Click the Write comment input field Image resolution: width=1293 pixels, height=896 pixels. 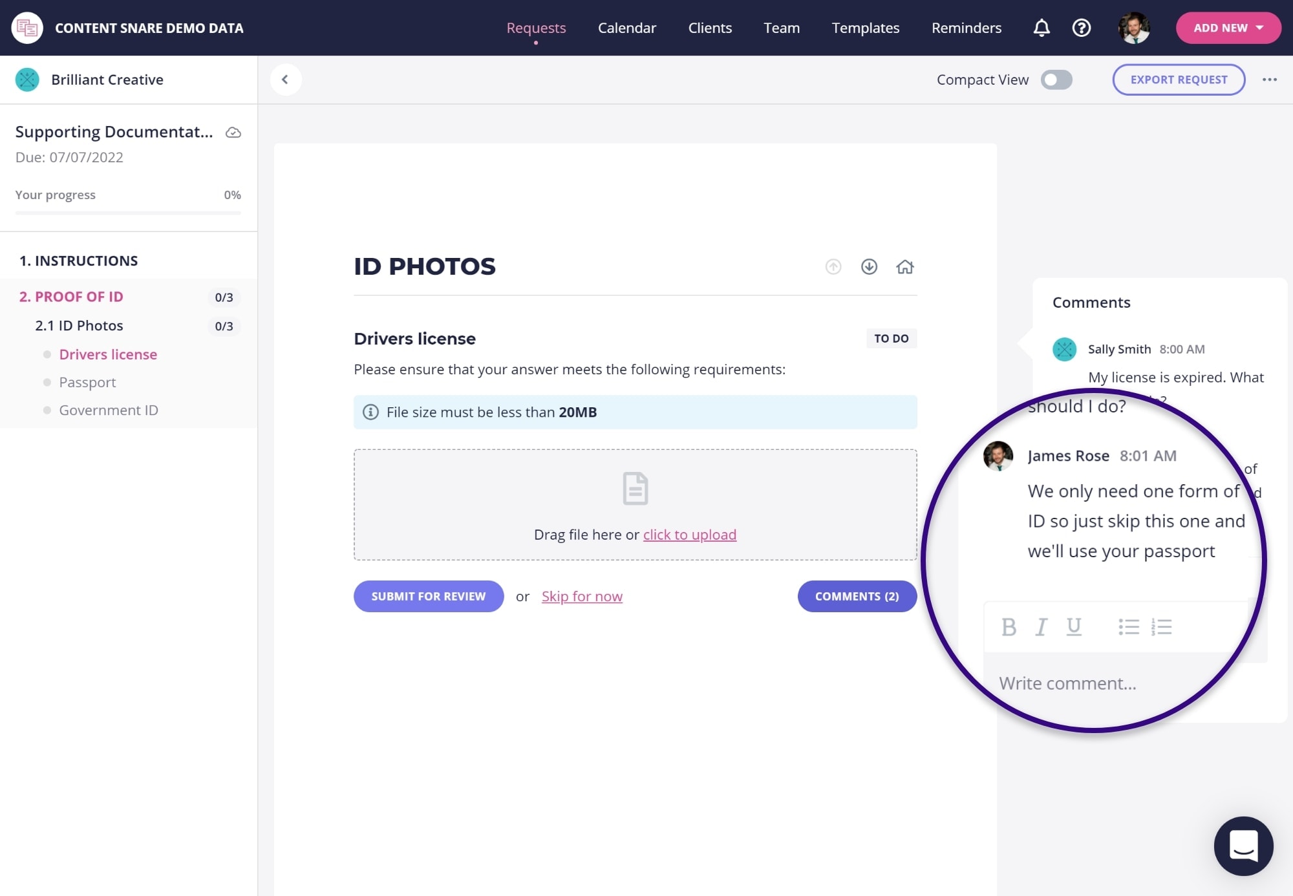tap(1099, 683)
